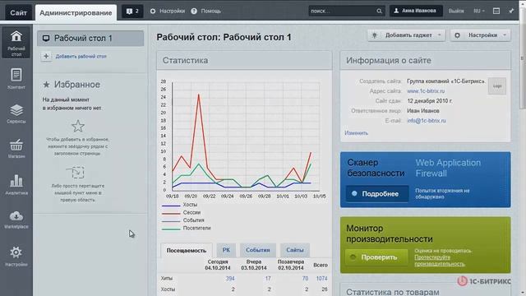Click the Статистика по товарам gadget header
526x296 pixels.
click(x=426, y=290)
